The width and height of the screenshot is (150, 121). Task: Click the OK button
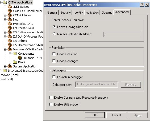tap(95, 115)
